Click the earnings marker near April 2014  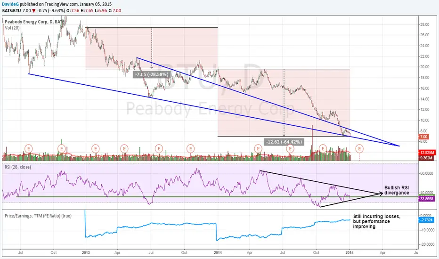click(x=258, y=148)
